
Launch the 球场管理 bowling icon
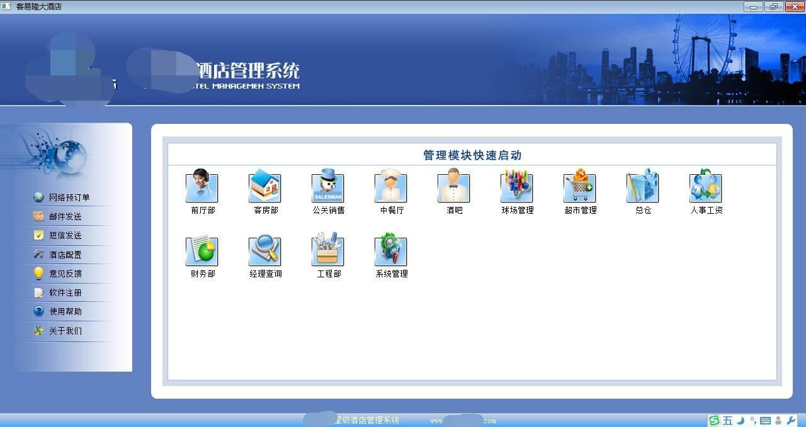pos(516,188)
